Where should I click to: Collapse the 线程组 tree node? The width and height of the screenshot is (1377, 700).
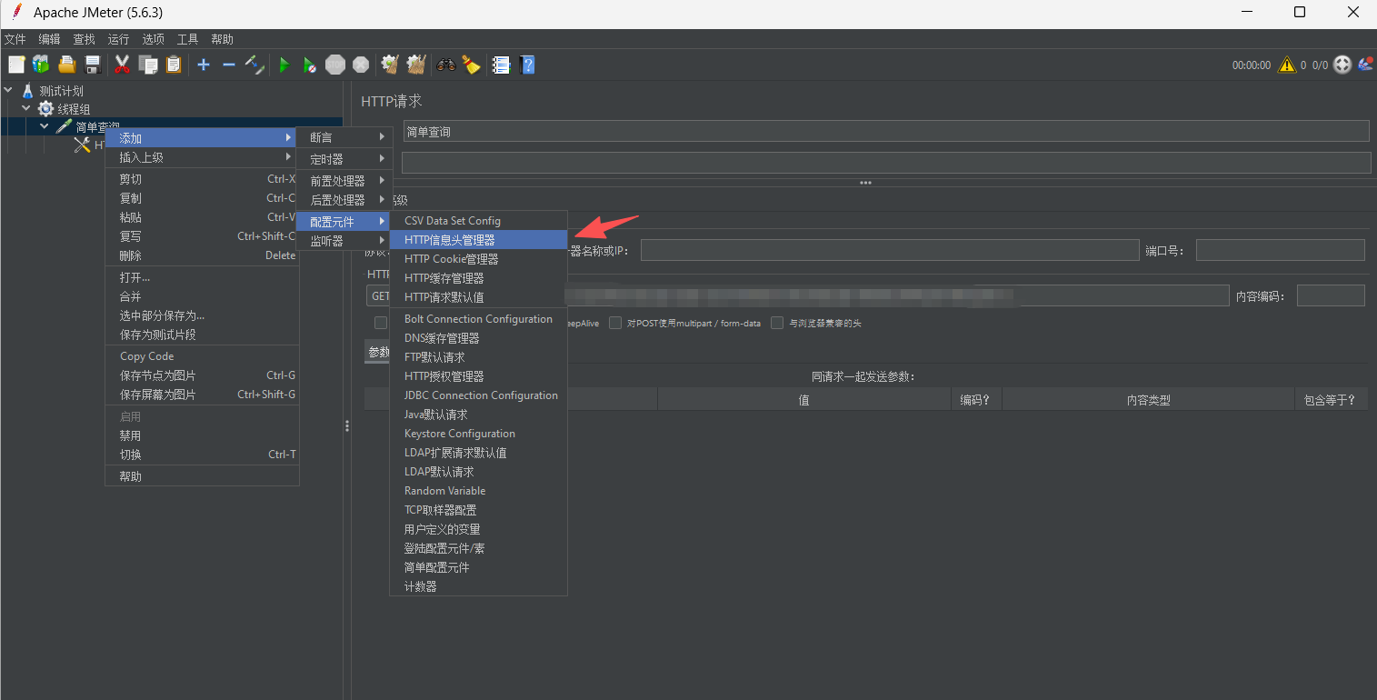coord(26,109)
